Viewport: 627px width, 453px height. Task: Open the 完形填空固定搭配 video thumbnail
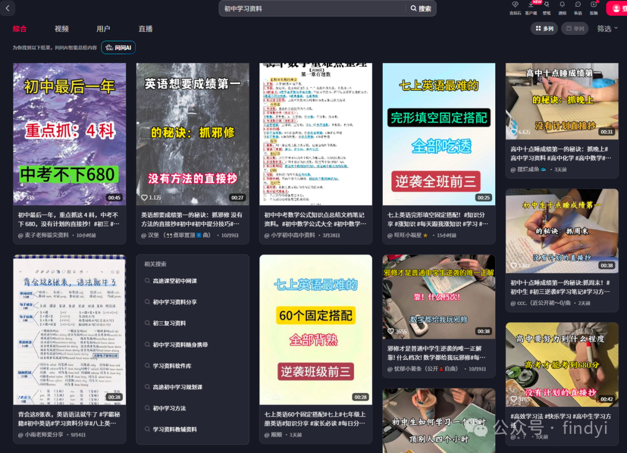439,134
